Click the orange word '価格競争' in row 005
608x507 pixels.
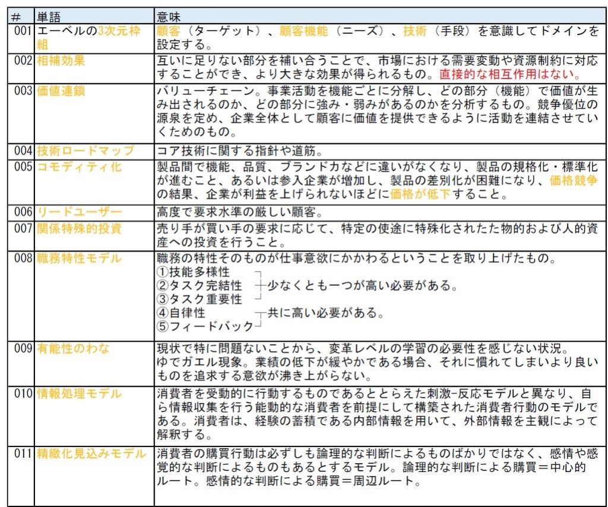coord(573,181)
